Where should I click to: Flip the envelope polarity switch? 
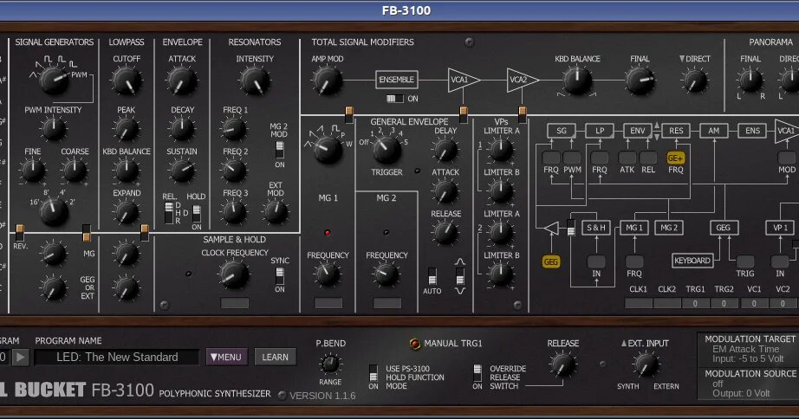(x=460, y=276)
